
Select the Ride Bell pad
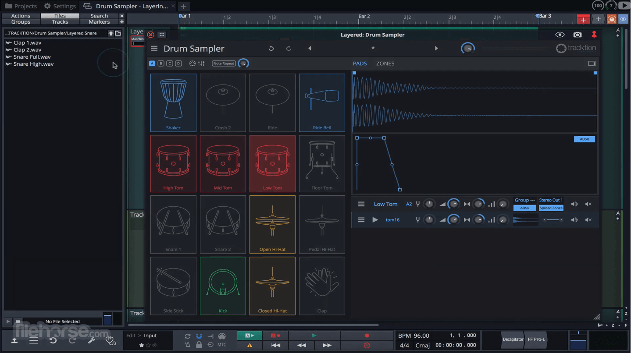(x=322, y=103)
